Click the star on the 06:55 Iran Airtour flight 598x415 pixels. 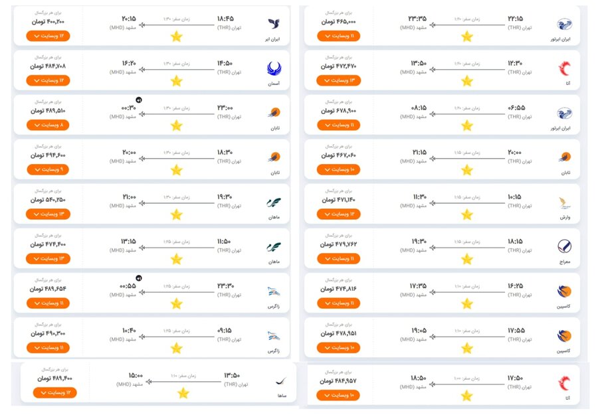466,125
